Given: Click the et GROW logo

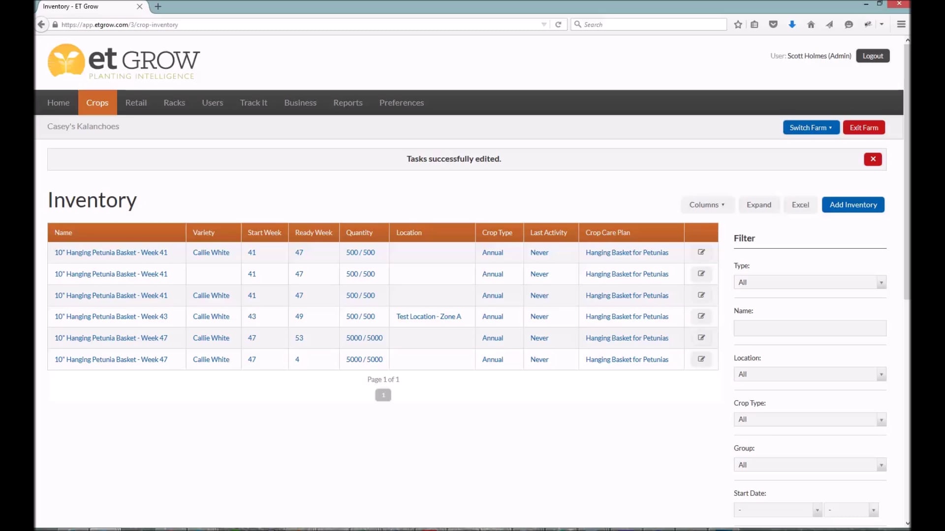Looking at the screenshot, I should point(123,61).
